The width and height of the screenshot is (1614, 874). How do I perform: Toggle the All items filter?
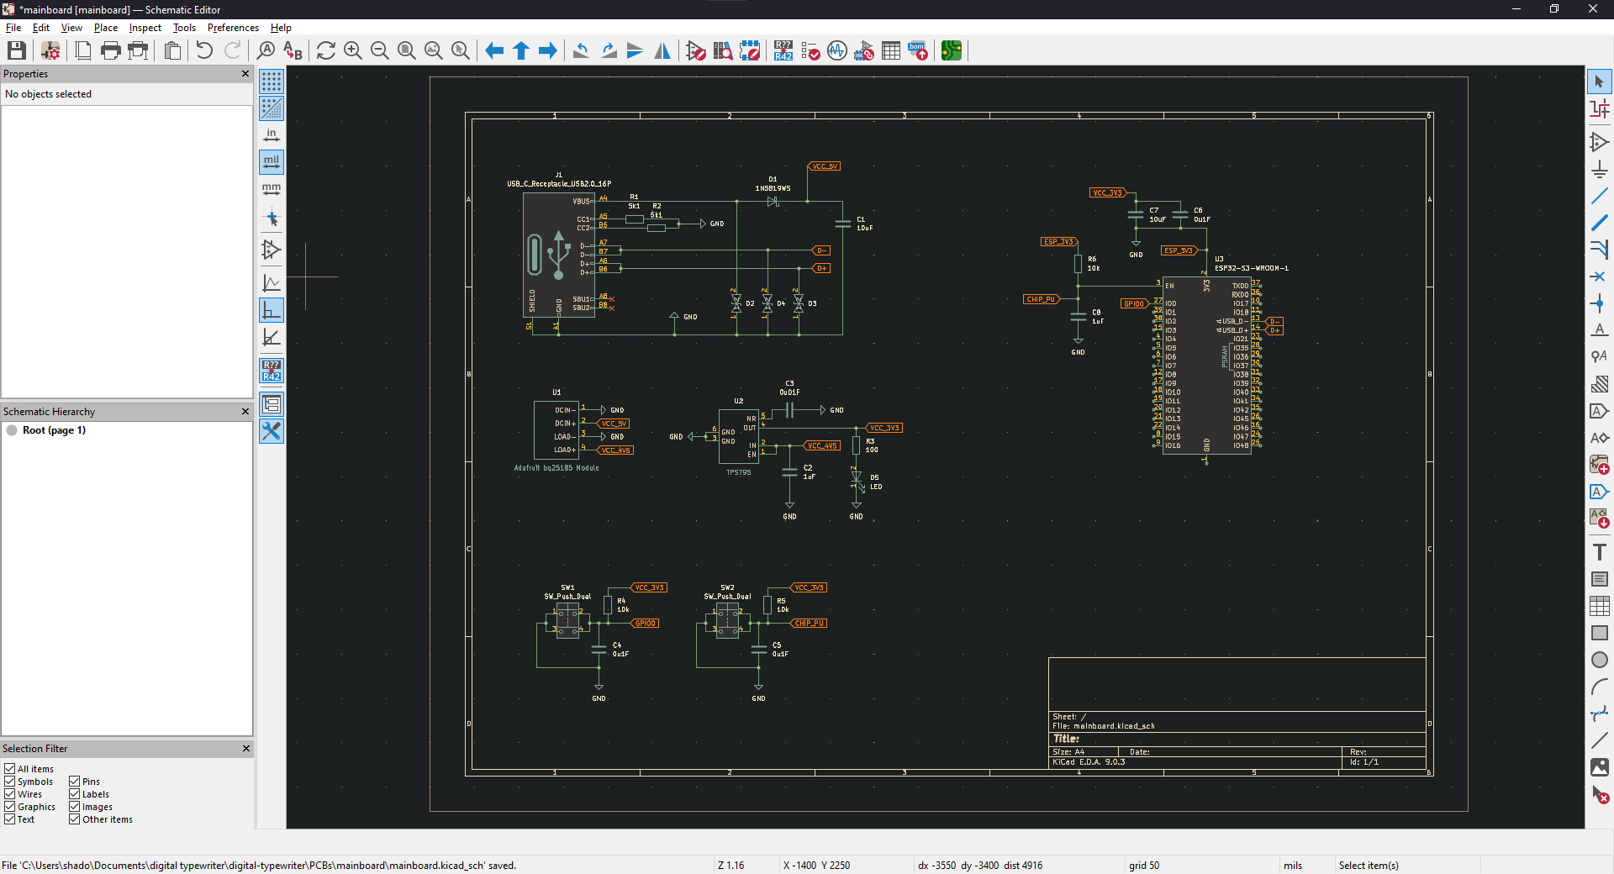[8, 769]
